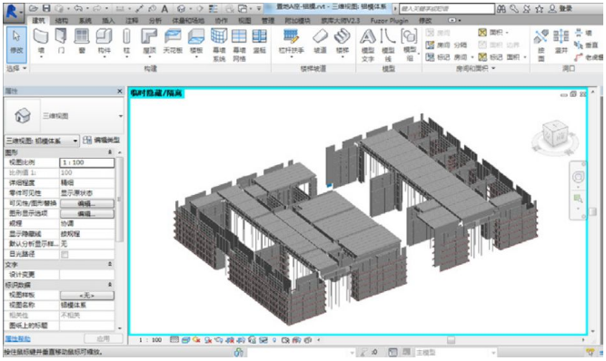Select the 幕墙网格 curtain grid tool

click(239, 44)
